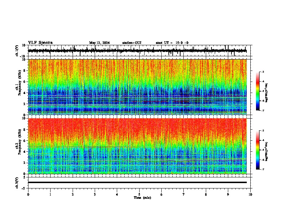Click the ch.3(V) flat black trace
This screenshot has height=218, width=282.
click(x=137, y=182)
